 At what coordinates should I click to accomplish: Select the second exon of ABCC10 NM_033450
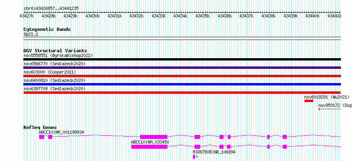(x=197, y=147)
